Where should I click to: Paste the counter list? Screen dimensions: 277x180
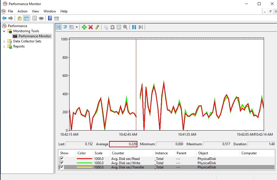[x=112, y=27]
